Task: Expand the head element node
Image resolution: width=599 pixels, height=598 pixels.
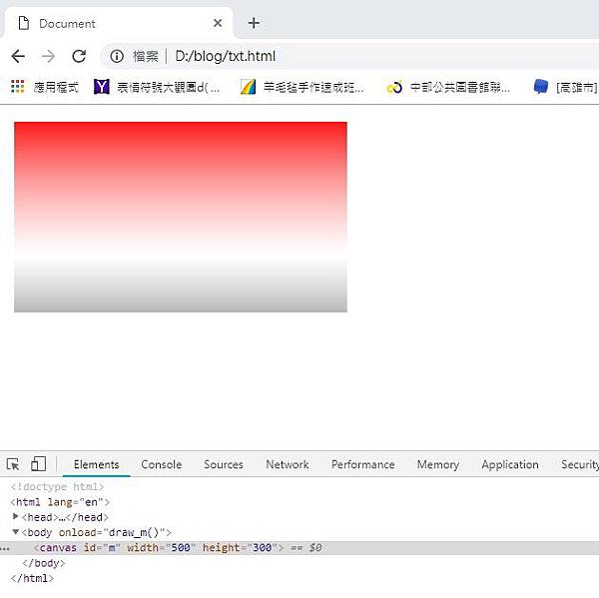Action: coord(16,516)
